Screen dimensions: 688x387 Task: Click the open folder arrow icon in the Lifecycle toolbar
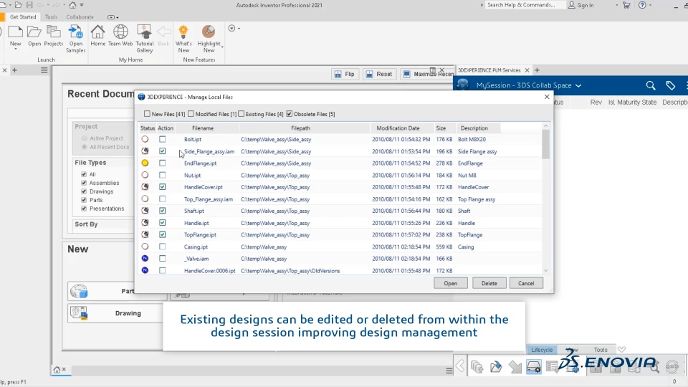click(496, 366)
